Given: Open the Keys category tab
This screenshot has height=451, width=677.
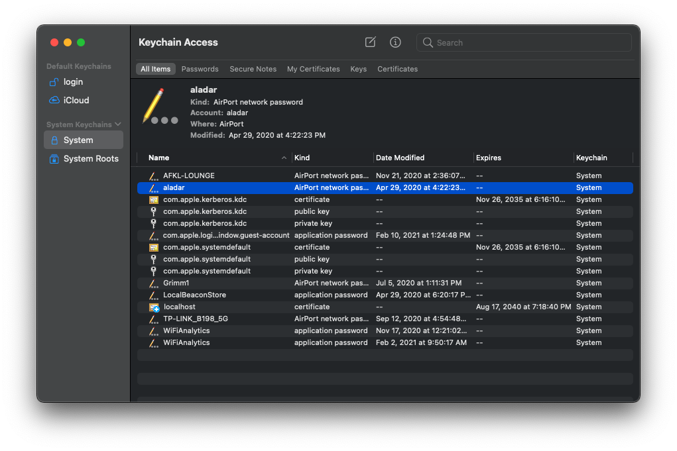Looking at the screenshot, I should [x=358, y=69].
